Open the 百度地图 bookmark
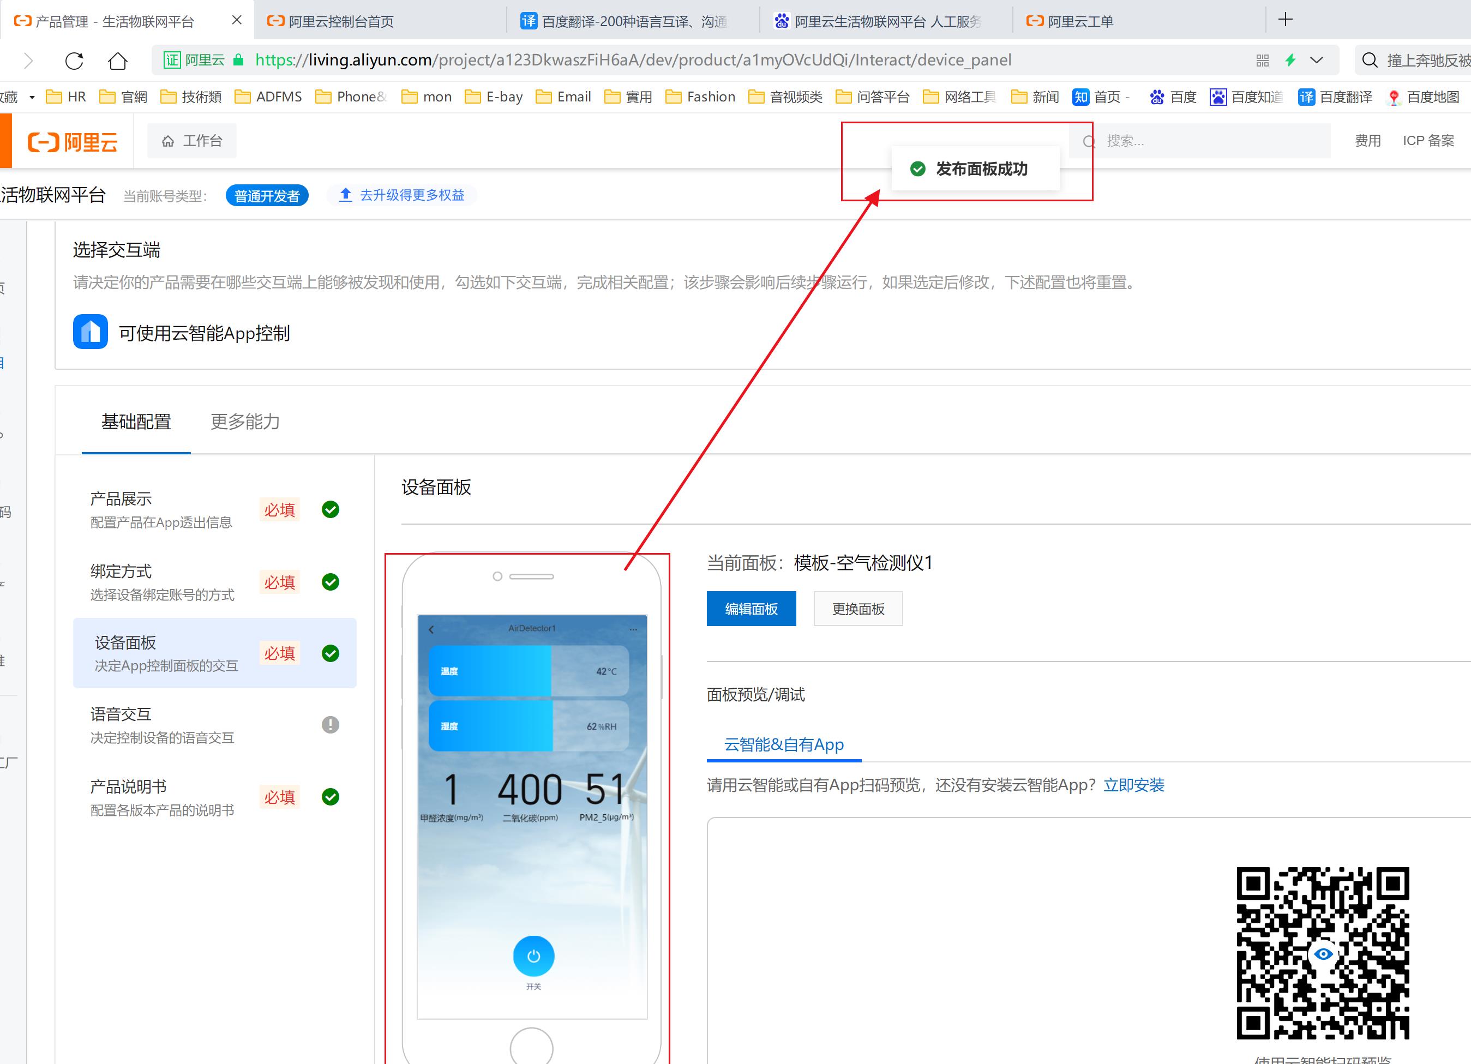Image resolution: width=1471 pixels, height=1064 pixels. click(1422, 97)
